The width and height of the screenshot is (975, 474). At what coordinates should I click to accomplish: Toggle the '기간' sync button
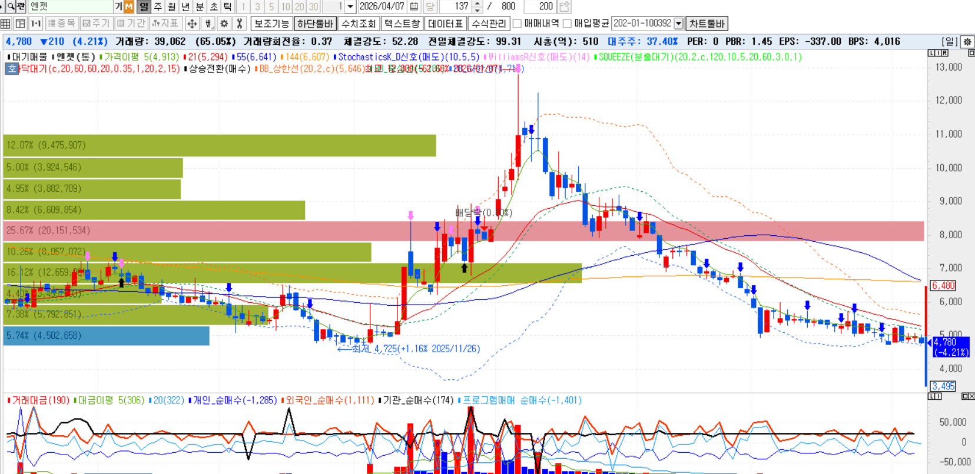[x=131, y=24]
